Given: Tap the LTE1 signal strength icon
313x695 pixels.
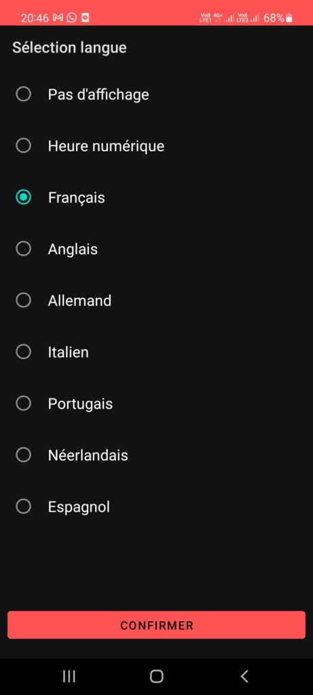Looking at the screenshot, I should (229, 18).
